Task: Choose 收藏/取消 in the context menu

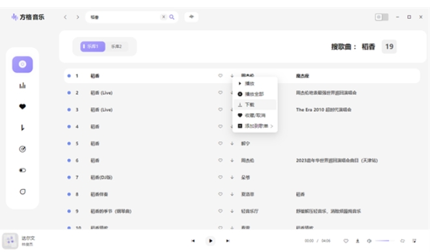Action: pos(255,116)
